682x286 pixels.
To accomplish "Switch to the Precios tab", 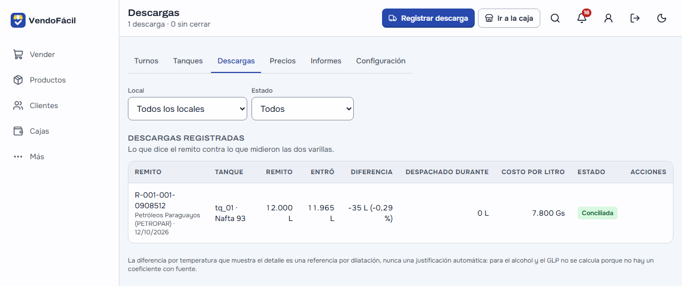I will [x=282, y=61].
